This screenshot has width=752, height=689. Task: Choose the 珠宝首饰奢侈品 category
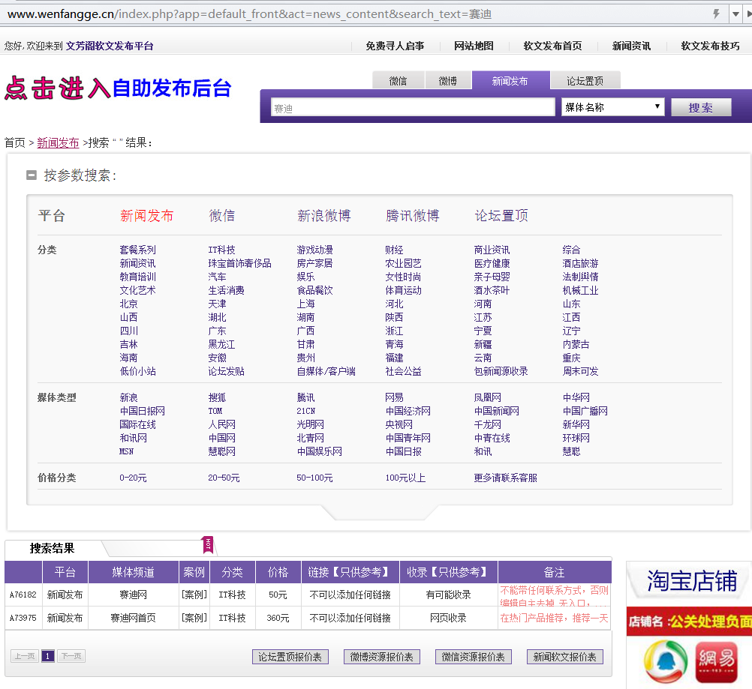pyautogui.click(x=240, y=263)
